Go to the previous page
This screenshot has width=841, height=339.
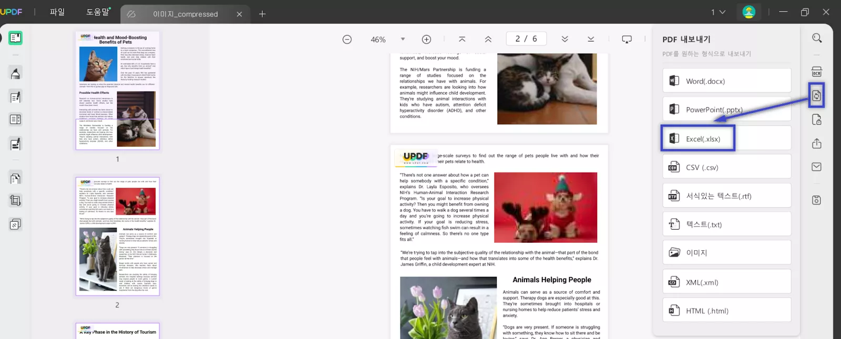(488, 39)
